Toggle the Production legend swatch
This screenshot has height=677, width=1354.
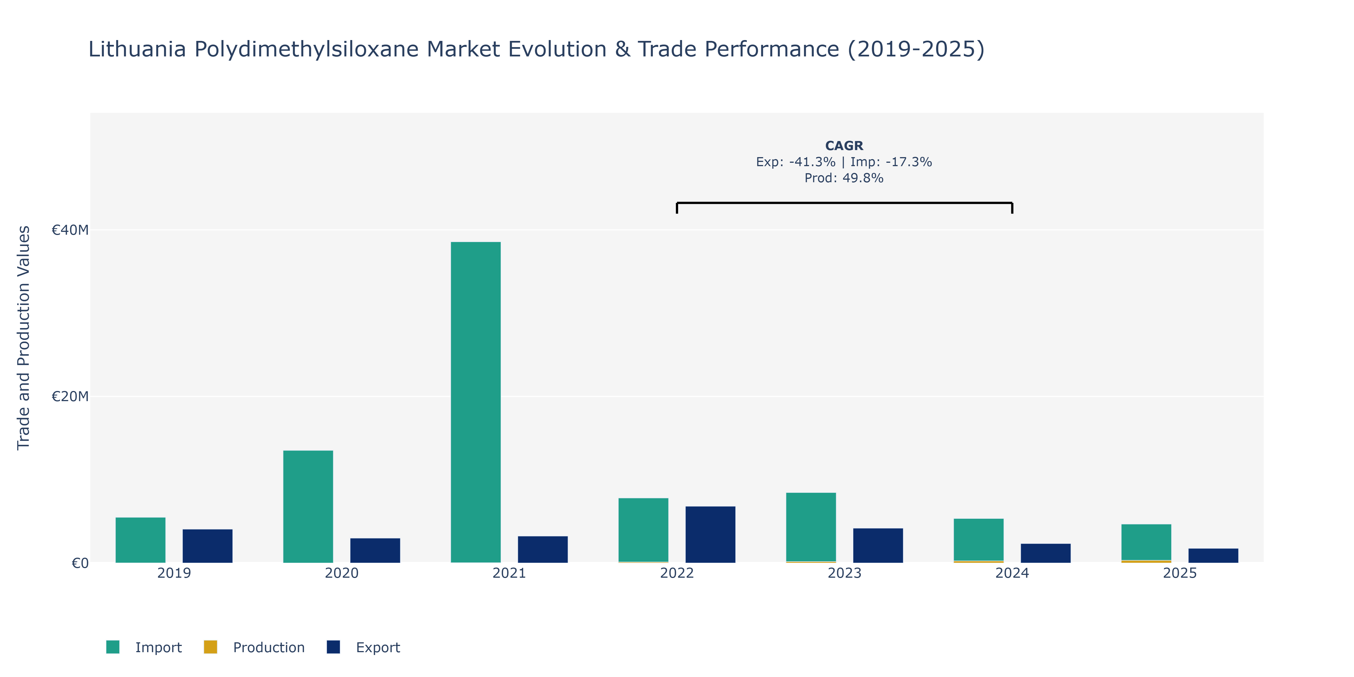pyautogui.click(x=210, y=647)
